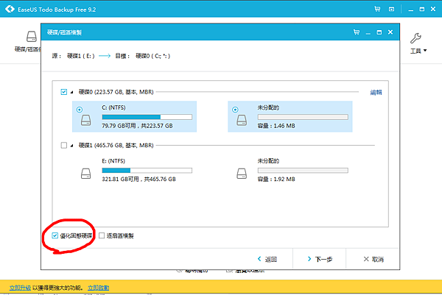Click the C: drive icon
The image size is (442, 295).
tap(86, 120)
